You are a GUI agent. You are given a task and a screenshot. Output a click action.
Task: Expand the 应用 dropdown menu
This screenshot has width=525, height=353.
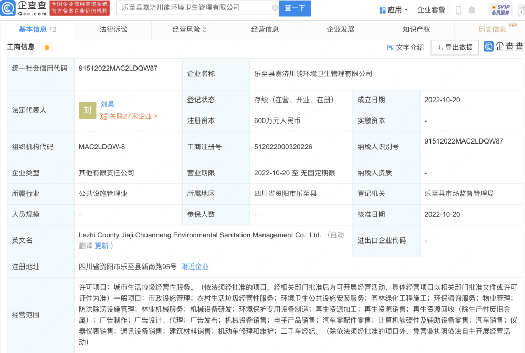(x=393, y=10)
